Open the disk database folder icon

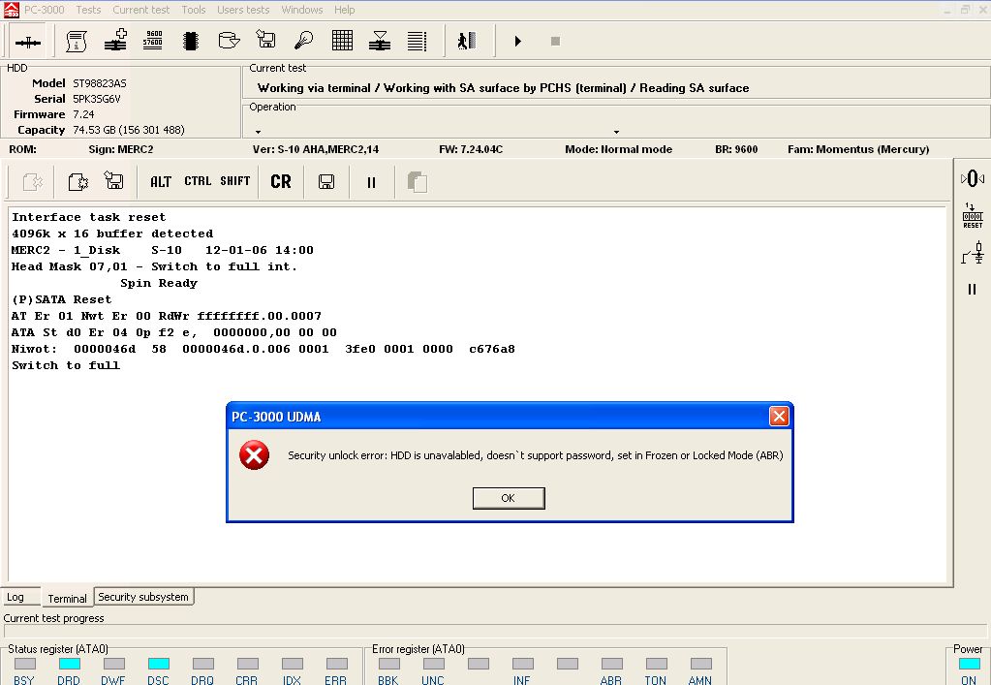[x=229, y=41]
